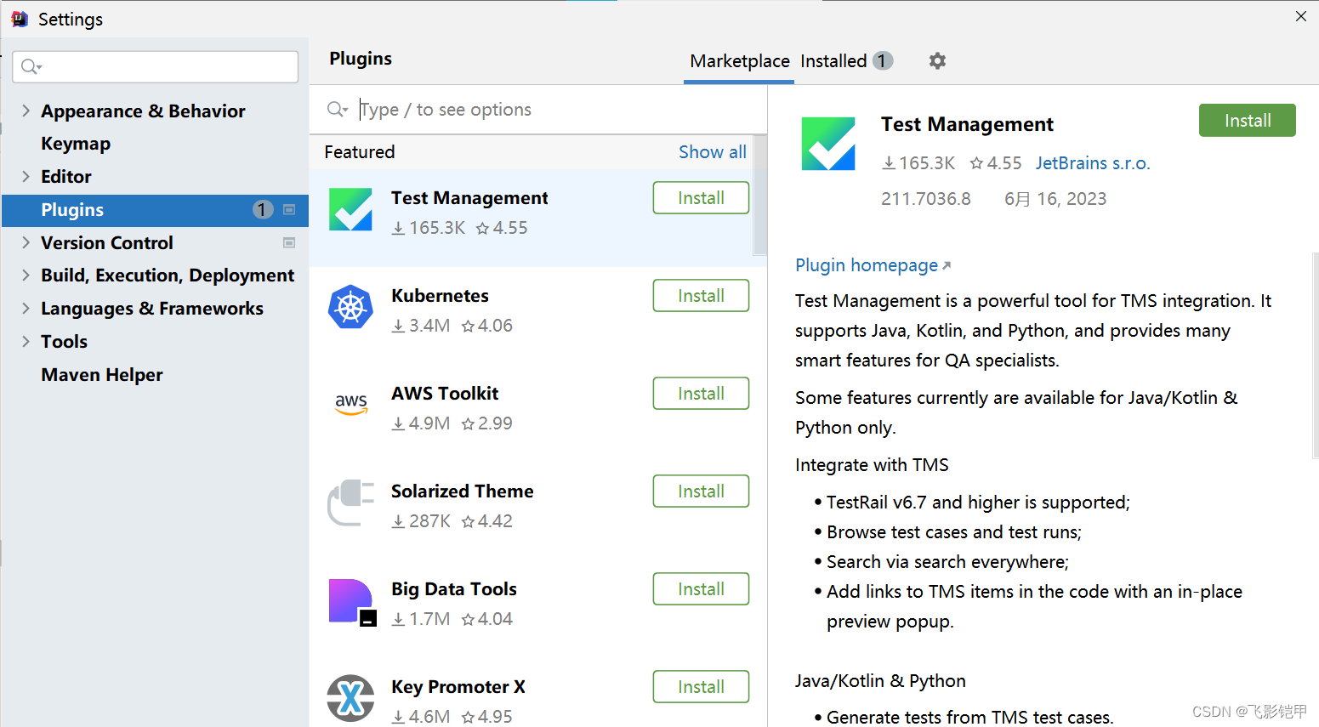This screenshot has height=727, width=1319.
Task: Click the Featured section header
Action: (360, 152)
